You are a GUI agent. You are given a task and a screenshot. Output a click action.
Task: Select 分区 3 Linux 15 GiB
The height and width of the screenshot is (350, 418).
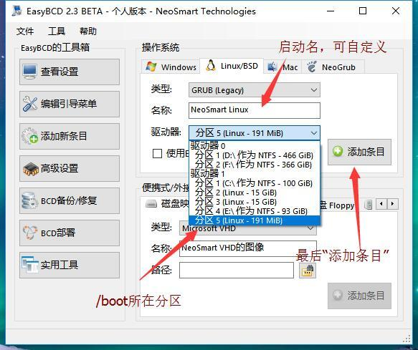(255, 202)
